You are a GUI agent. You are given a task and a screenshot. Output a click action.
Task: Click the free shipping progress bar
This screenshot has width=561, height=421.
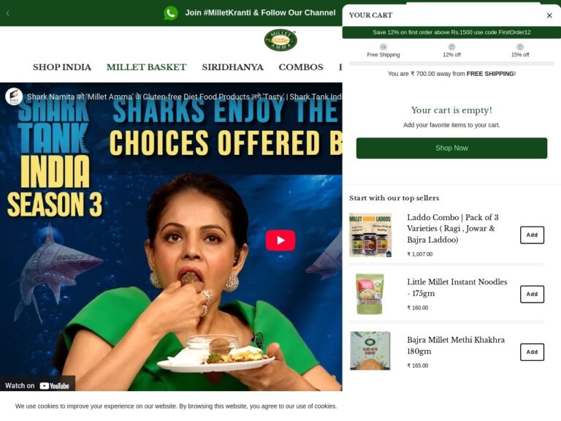(451, 64)
